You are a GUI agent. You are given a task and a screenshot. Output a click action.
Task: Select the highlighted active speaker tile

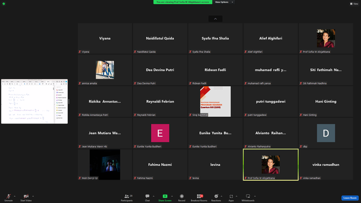tap(271, 164)
